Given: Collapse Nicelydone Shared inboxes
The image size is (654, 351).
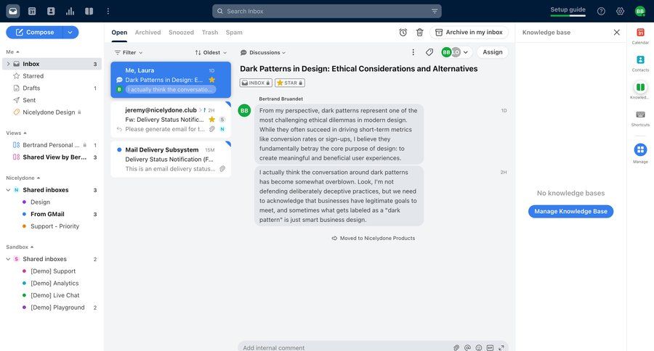Looking at the screenshot, I should point(8,190).
